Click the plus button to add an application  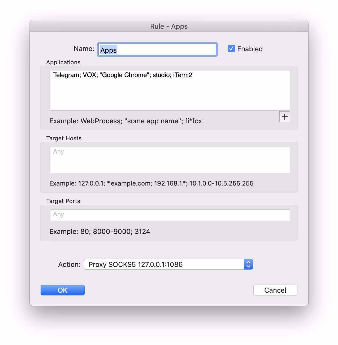pos(284,117)
